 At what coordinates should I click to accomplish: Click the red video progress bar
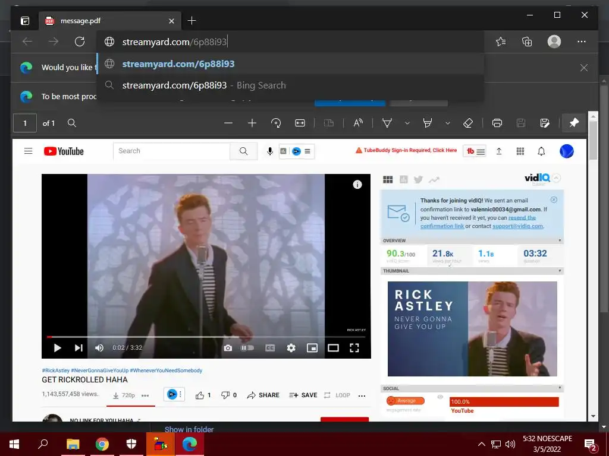(206, 337)
